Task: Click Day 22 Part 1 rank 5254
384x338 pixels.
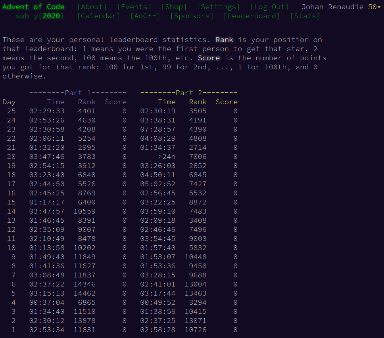Action: tap(87, 138)
